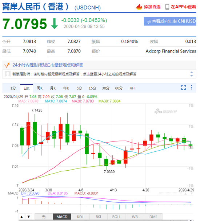Viewport: 200px width, 221px height.
Task: Switch to 60分 chart tab
Action: coord(119,88)
